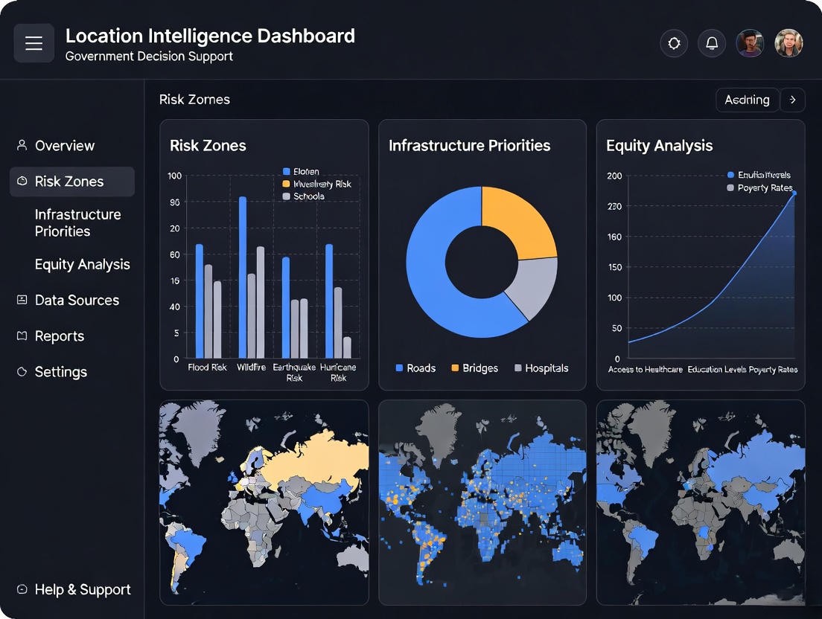
Task: Click the rightmost user avatar in the header
Action: pyautogui.click(x=788, y=43)
